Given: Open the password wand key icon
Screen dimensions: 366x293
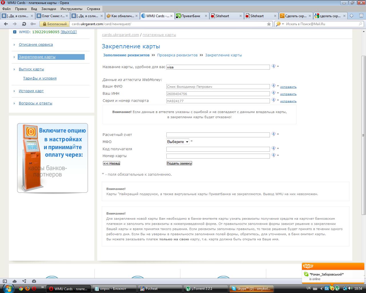Looking at the screenshot, I should 33,24.
